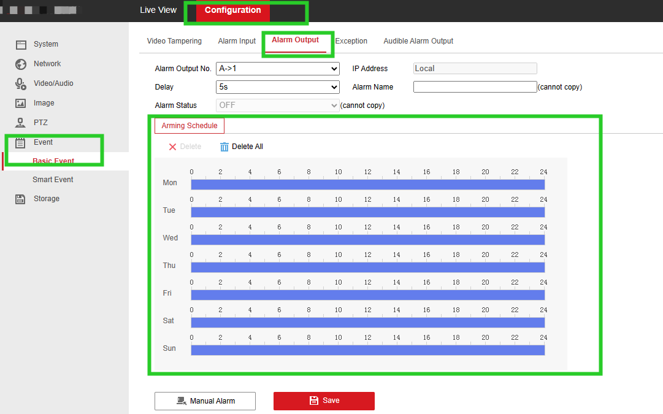Click the Alarm Name text field
This screenshot has height=414, width=663.
point(475,87)
